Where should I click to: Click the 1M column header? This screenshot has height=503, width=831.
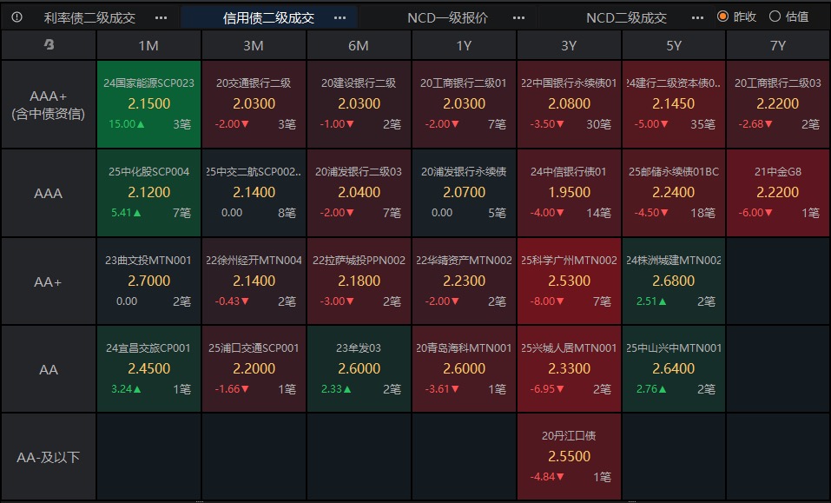coord(148,45)
